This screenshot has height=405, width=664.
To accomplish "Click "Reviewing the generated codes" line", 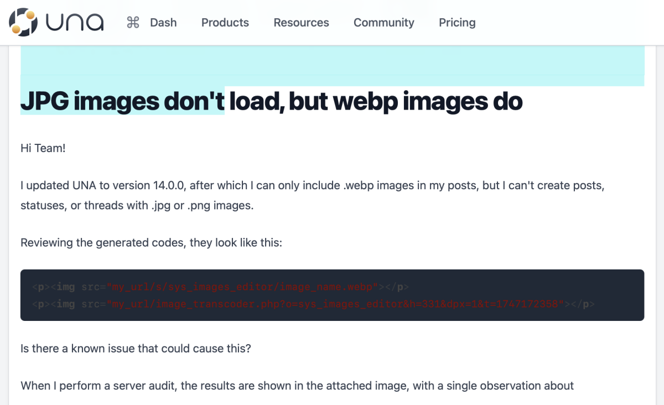I will [151, 243].
